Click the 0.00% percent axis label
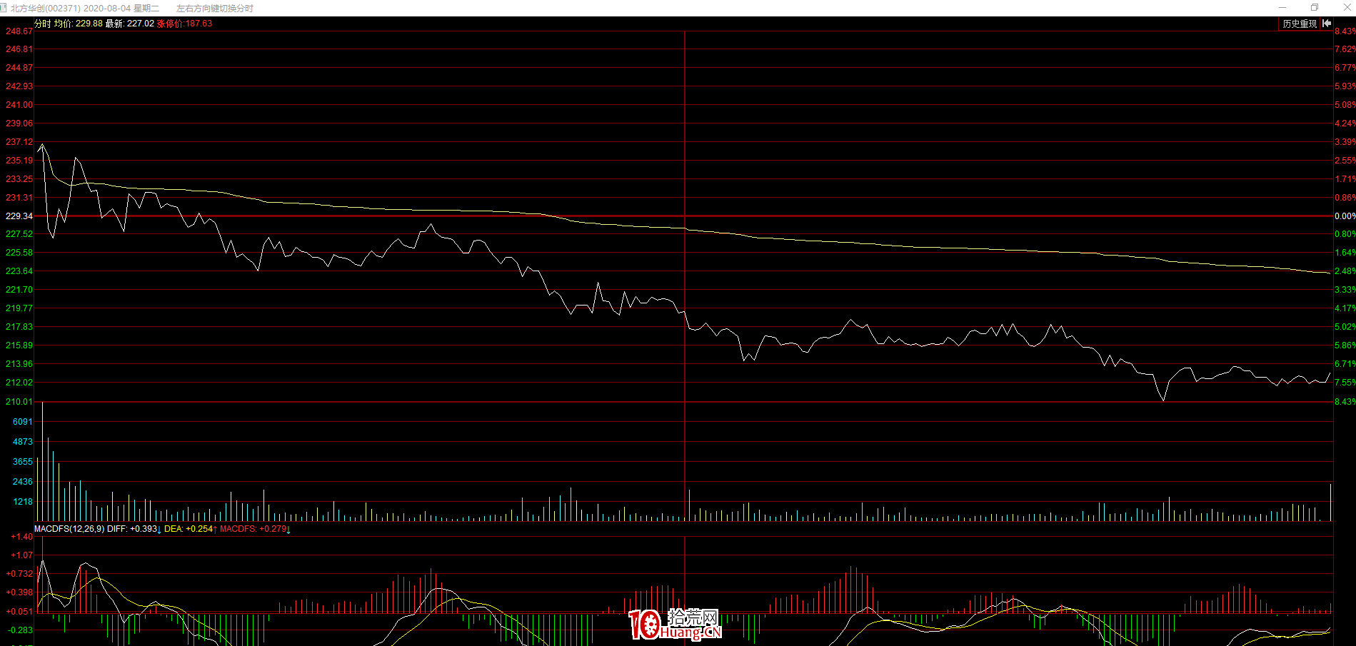The image size is (1356, 646). pos(1345,216)
